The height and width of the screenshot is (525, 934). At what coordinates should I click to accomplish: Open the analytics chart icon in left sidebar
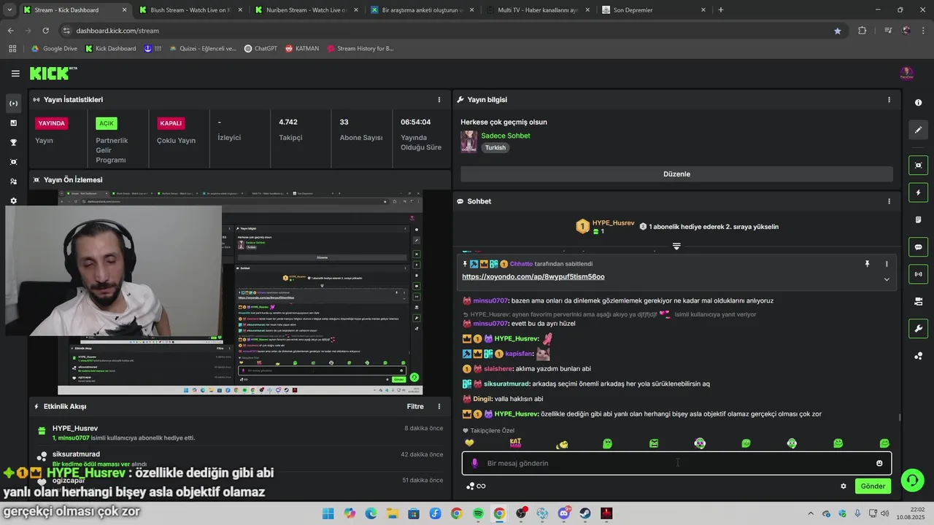point(13,123)
